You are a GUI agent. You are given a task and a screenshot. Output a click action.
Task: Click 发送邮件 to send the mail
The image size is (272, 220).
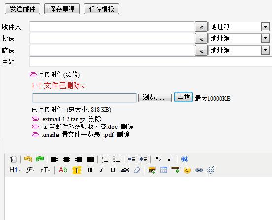tap(23, 9)
